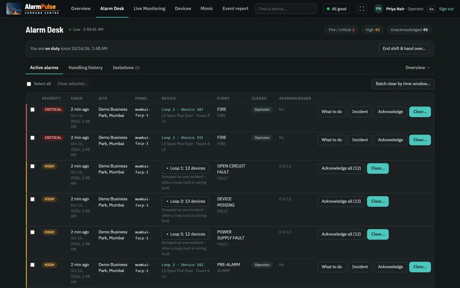460x288 pixels.
Task: Select the Active alarms tab
Action: (x=44, y=68)
